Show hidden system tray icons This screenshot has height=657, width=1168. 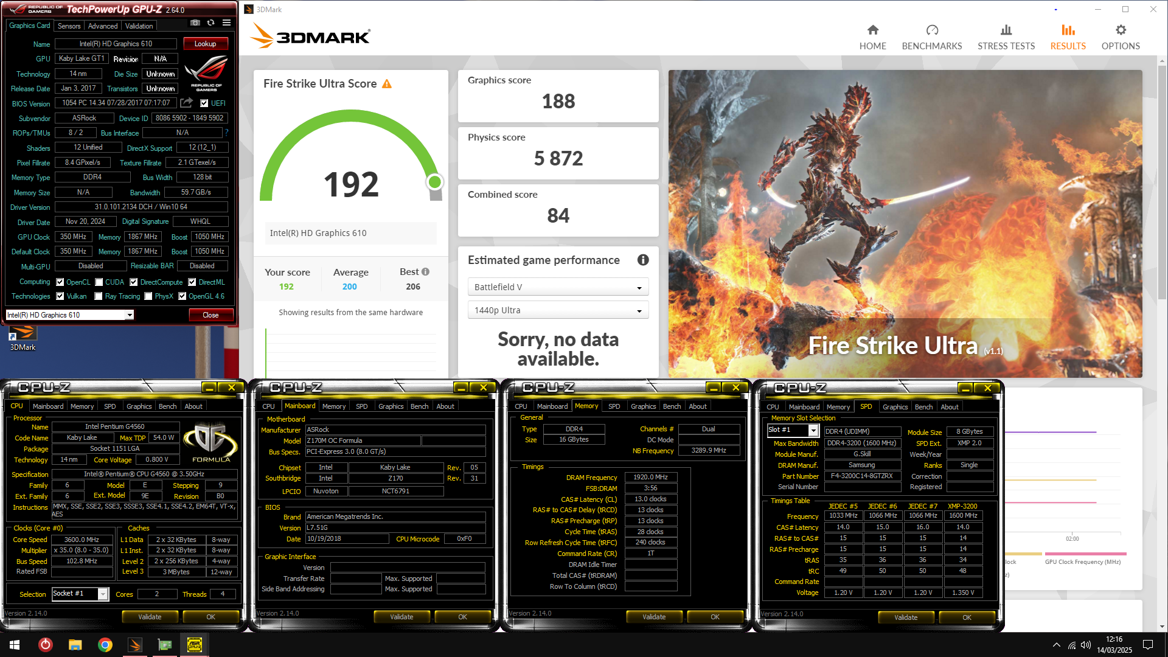click(1057, 645)
